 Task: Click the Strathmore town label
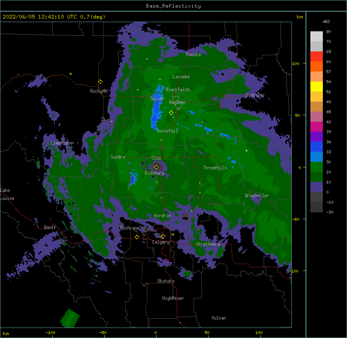click(x=208, y=244)
